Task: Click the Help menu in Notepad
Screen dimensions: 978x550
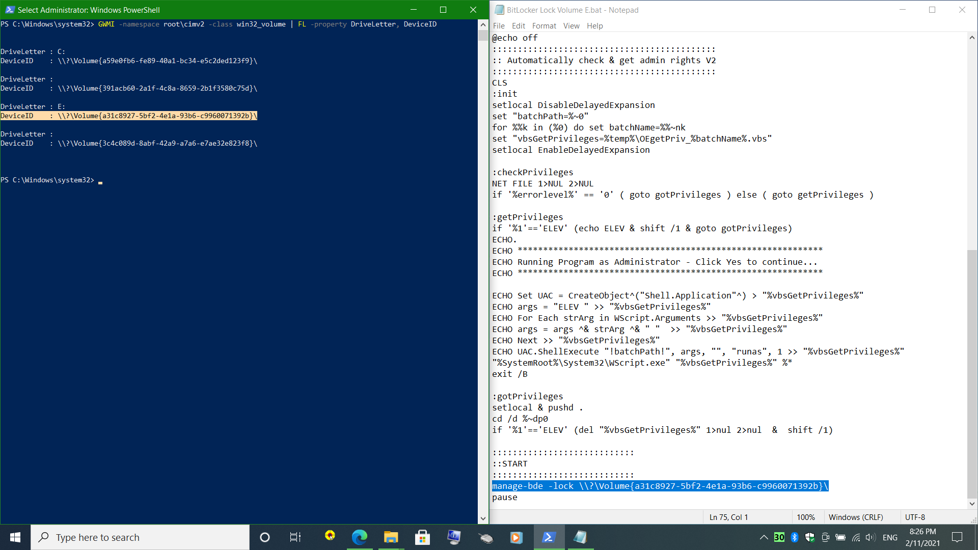Action: 594,25
